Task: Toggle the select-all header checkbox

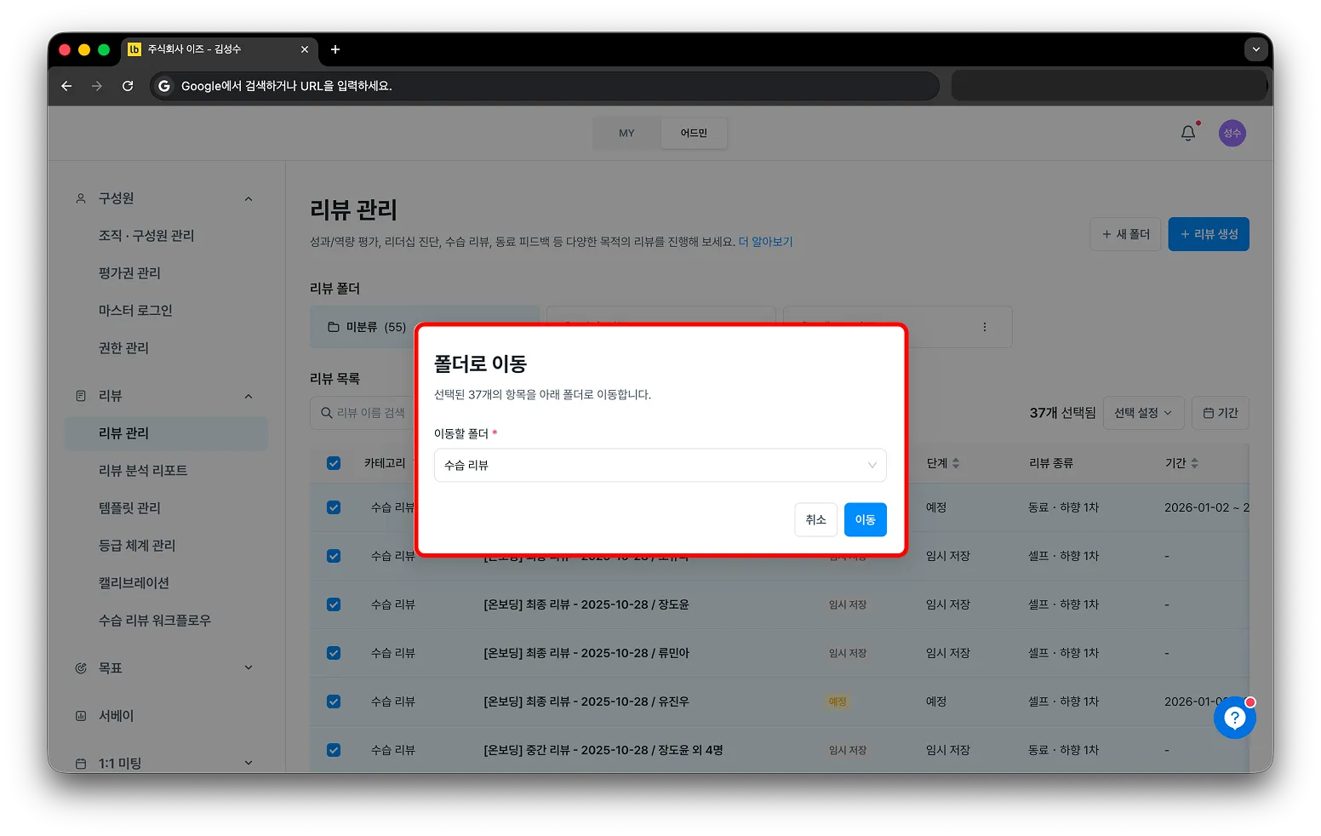Action: (x=334, y=463)
